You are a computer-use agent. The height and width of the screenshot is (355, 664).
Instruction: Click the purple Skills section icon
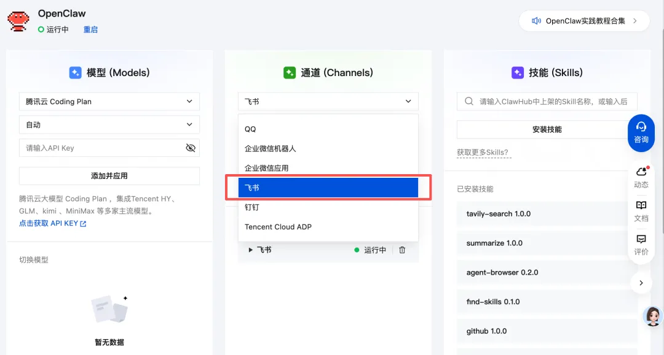(x=518, y=72)
